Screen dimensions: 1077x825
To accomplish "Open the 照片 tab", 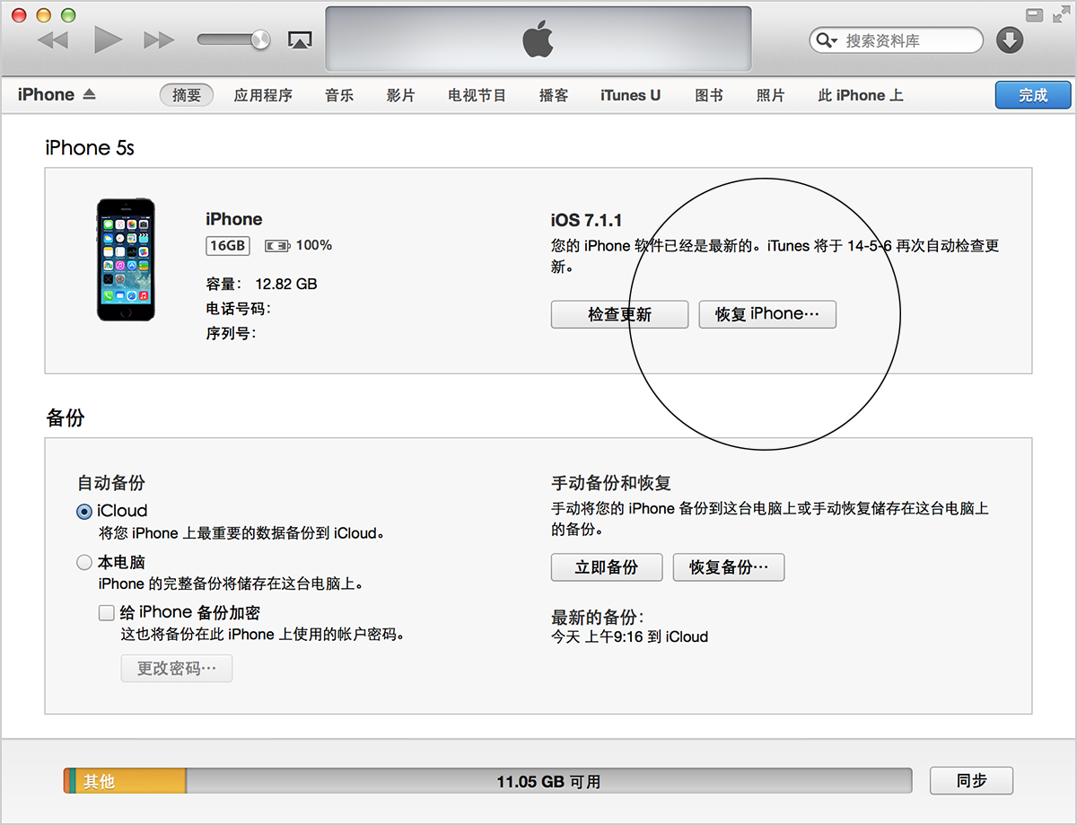I will pyautogui.click(x=770, y=95).
